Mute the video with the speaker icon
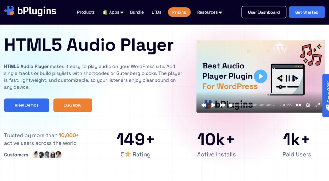Screen dimensions: 329x181 [x=298, y=105]
